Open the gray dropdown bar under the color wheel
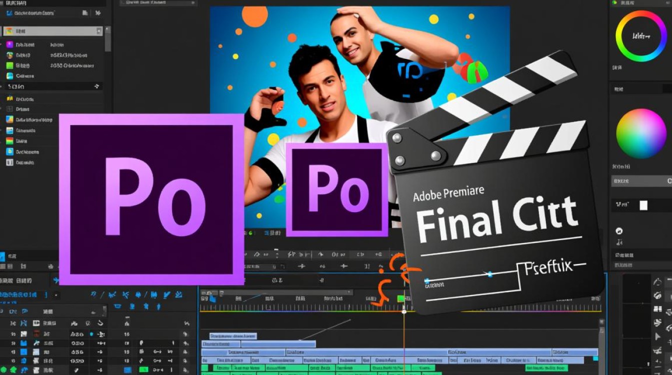672x375 pixels. pos(641,181)
